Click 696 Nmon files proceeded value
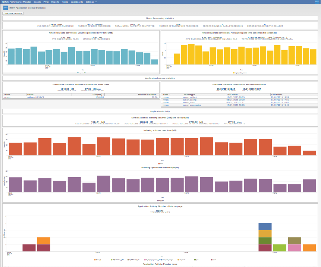The height and width of the screenshot is (267, 321). pos(178,25)
